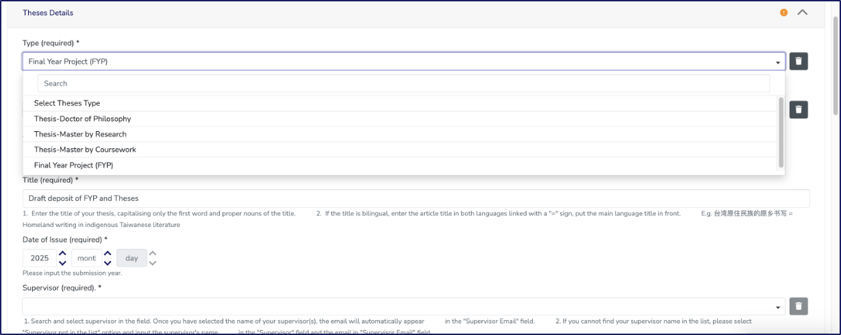Decrease the year with down arrow
This screenshot has width=841, height=335.
pos(62,263)
